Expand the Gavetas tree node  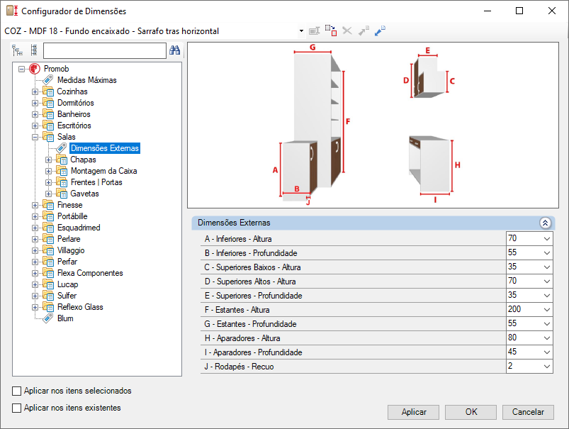click(x=48, y=194)
